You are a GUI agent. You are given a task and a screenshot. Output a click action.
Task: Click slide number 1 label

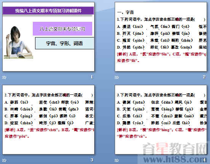coord(92,77)
